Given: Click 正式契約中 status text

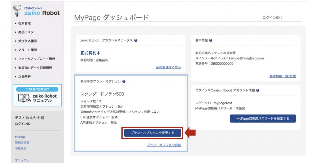Looking at the screenshot, I should [x=90, y=53].
